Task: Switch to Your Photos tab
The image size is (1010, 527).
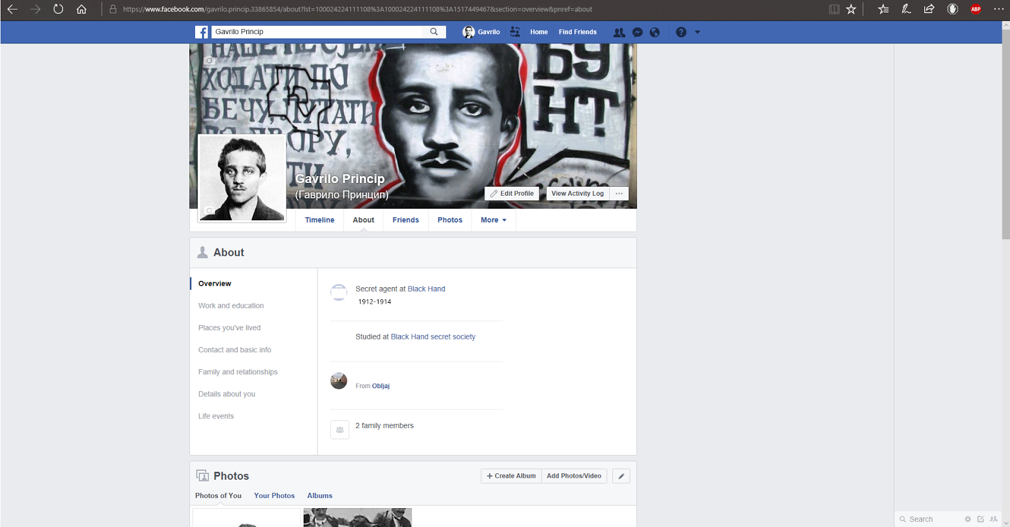Action: pos(275,496)
